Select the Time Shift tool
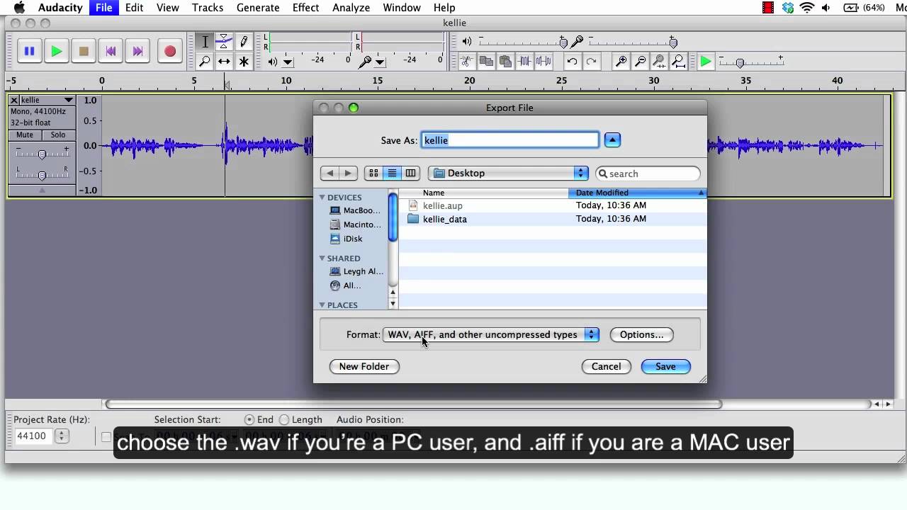This screenshot has height=510, width=907. point(224,62)
